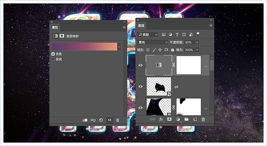Click the add layer style fx icon
Image resolution: width=267 pixels, height=146 pixels.
(161, 119)
